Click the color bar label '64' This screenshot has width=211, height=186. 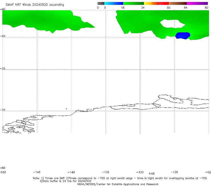(186, 8)
